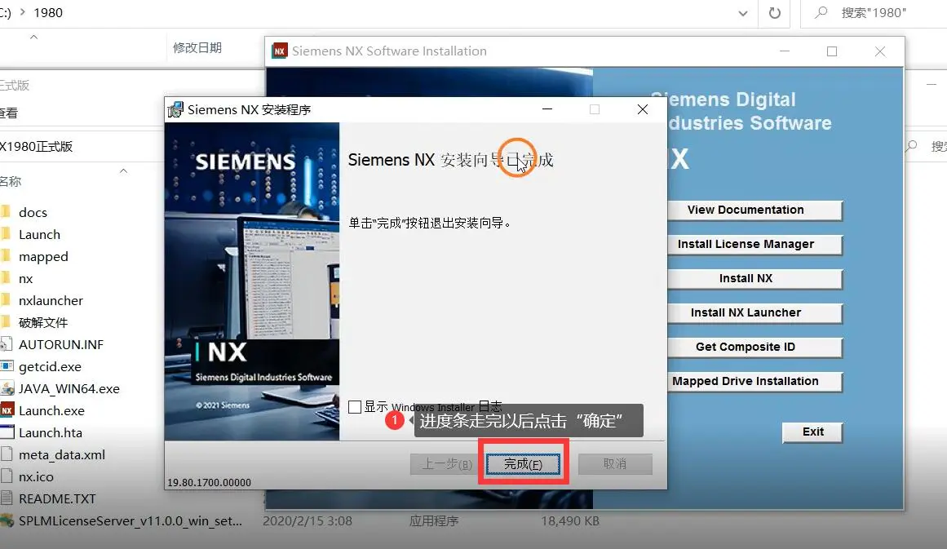The height and width of the screenshot is (549, 947).
Task: Select the installer icon beside SPLMLicenseServer file
Action: [x=7, y=520]
